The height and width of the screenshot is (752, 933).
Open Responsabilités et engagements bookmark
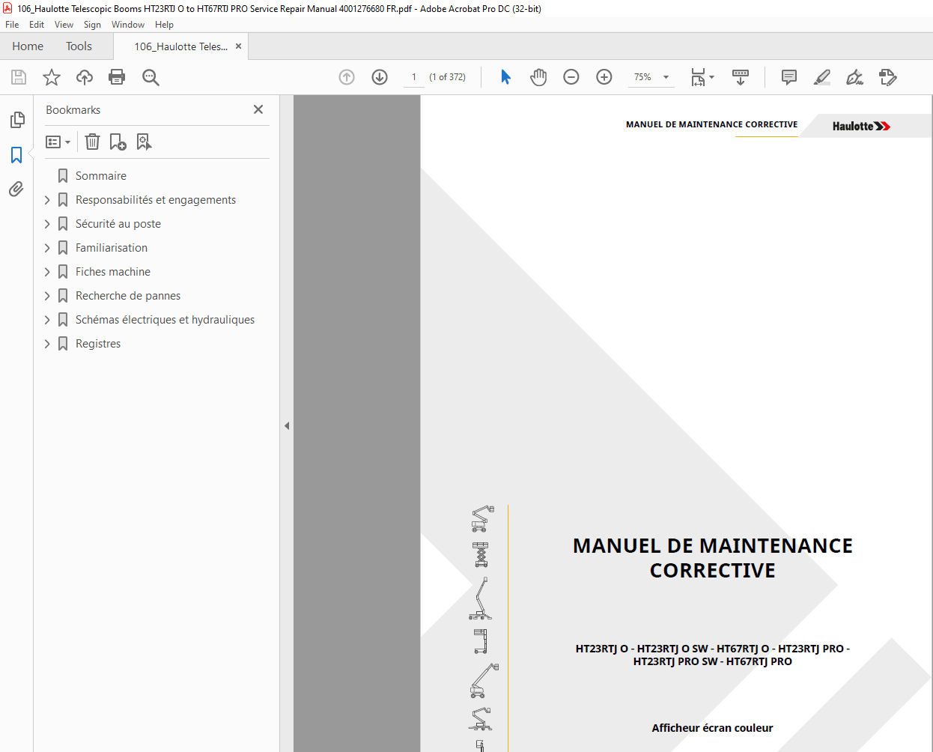coord(156,200)
